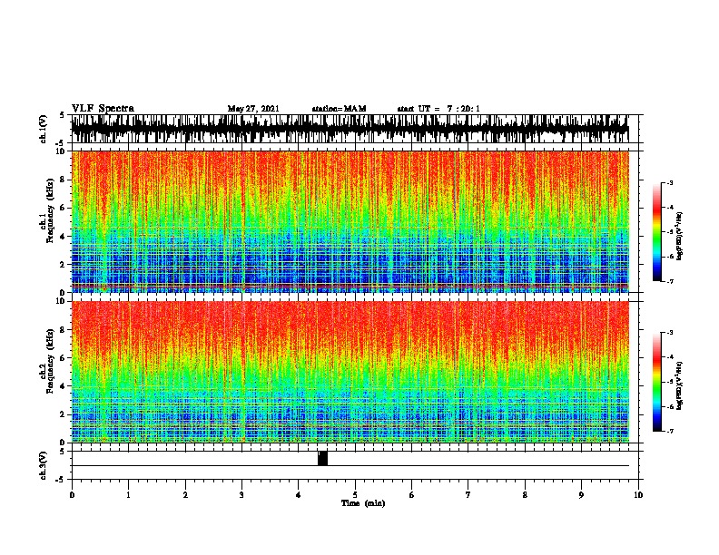This screenshot has width=719, height=555.
Task: Click the ch.2 frequency axis "8" tick label
Action: (63, 329)
